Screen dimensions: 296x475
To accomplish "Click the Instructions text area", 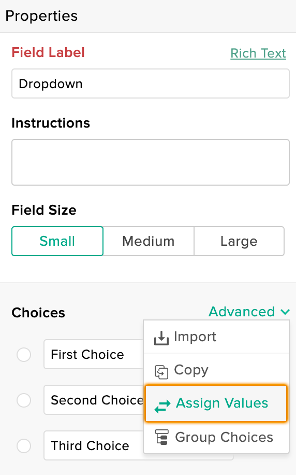I will click(151, 162).
